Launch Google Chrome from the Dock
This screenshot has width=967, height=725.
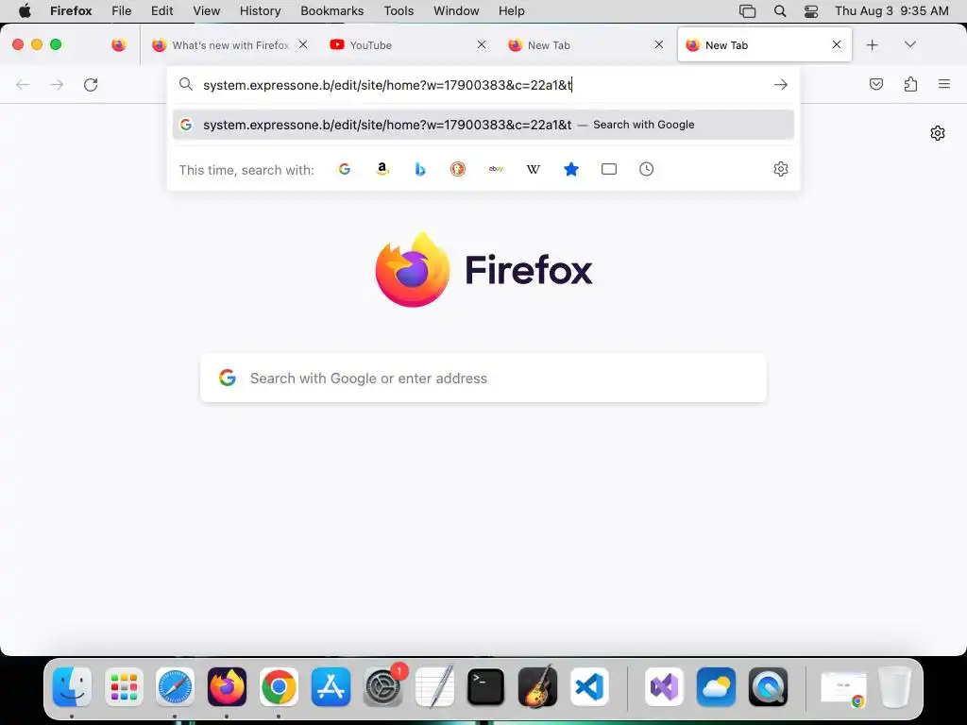click(279, 687)
